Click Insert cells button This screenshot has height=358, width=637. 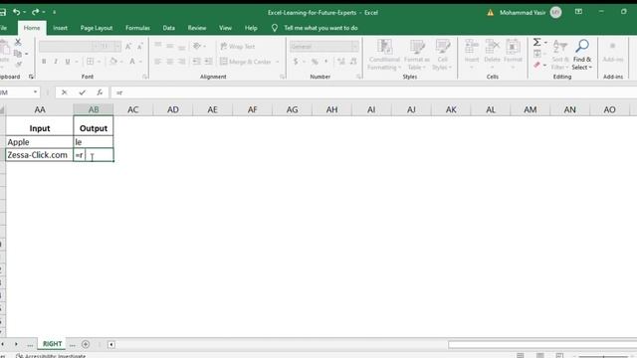point(472,54)
